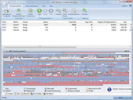Image resolution: width=133 pixels, height=100 pixels.
Task: Click the drive list scroll left arrow
Action: (x=3, y=46)
